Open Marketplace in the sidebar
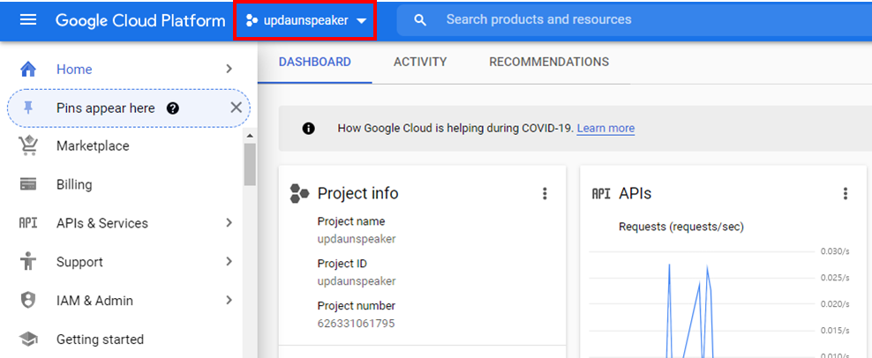This screenshot has width=872, height=358. pyautogui.click(x=93, y=146)
